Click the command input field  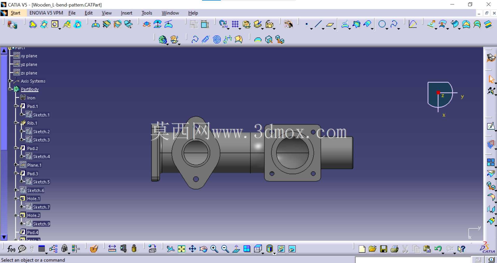(413, 260)
